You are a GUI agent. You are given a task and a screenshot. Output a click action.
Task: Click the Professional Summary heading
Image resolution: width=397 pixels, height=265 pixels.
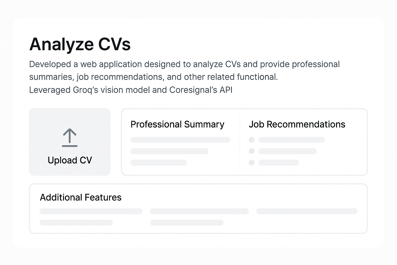coord(177,124)
